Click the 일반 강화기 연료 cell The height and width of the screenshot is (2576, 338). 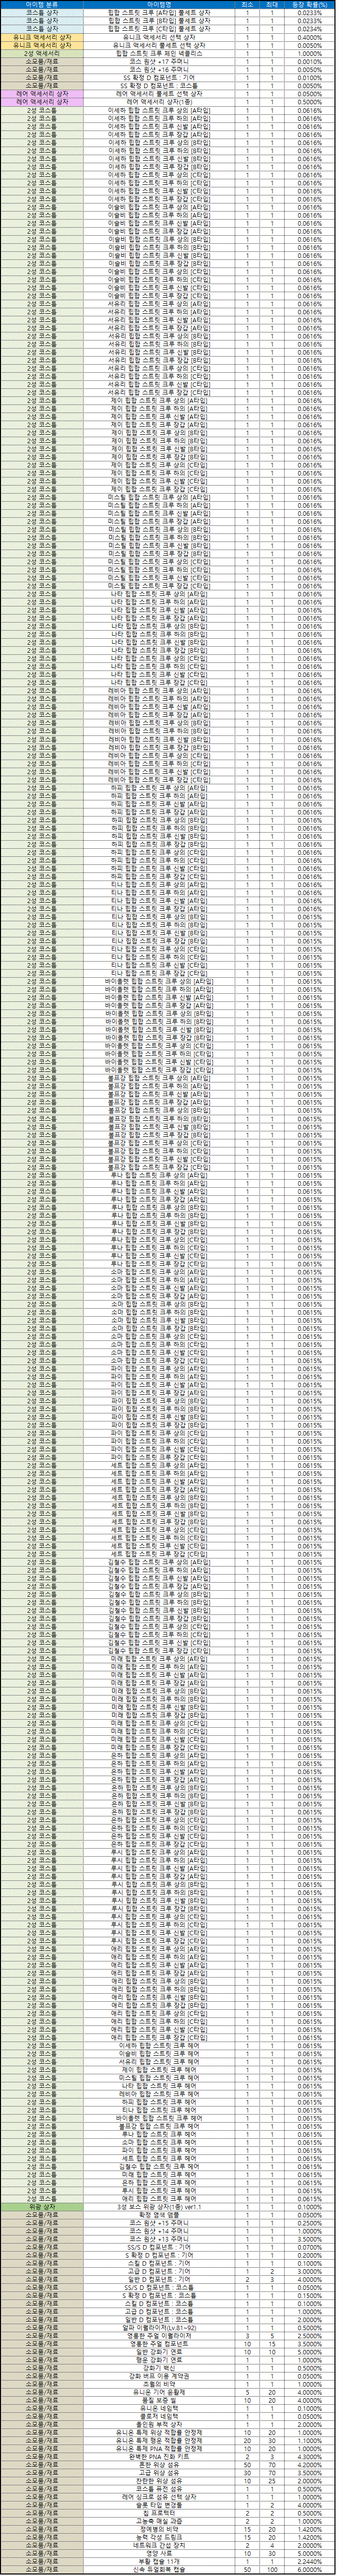coord(160,2351)
